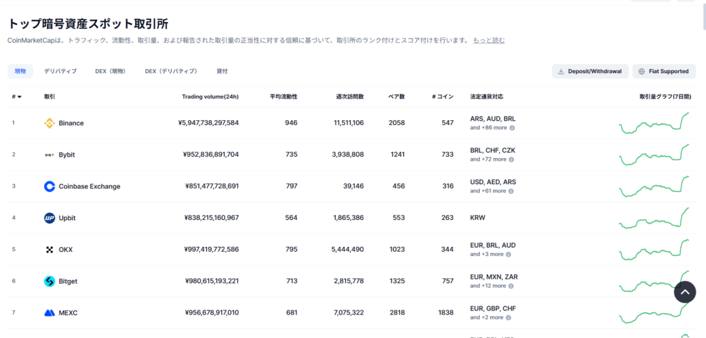Click MEXC coin count 1838
Screen dimensions: 706x338
445,312
